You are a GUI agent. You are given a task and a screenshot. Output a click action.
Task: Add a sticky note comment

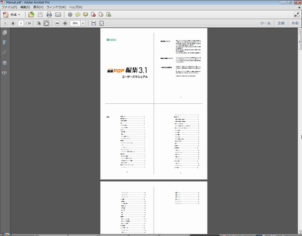[78, 15]
